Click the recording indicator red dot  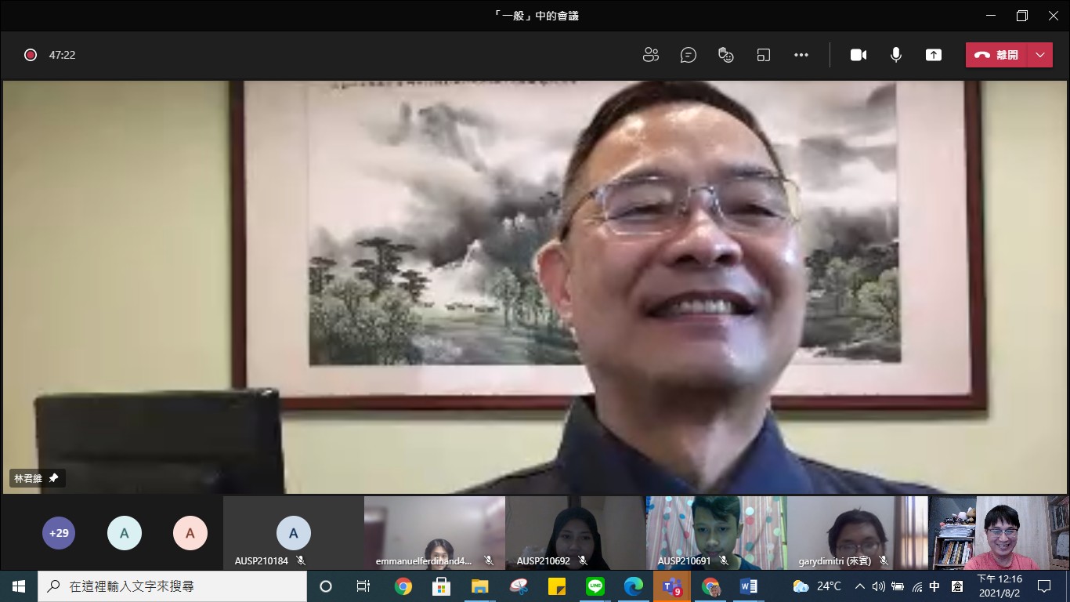coord(31,55)
